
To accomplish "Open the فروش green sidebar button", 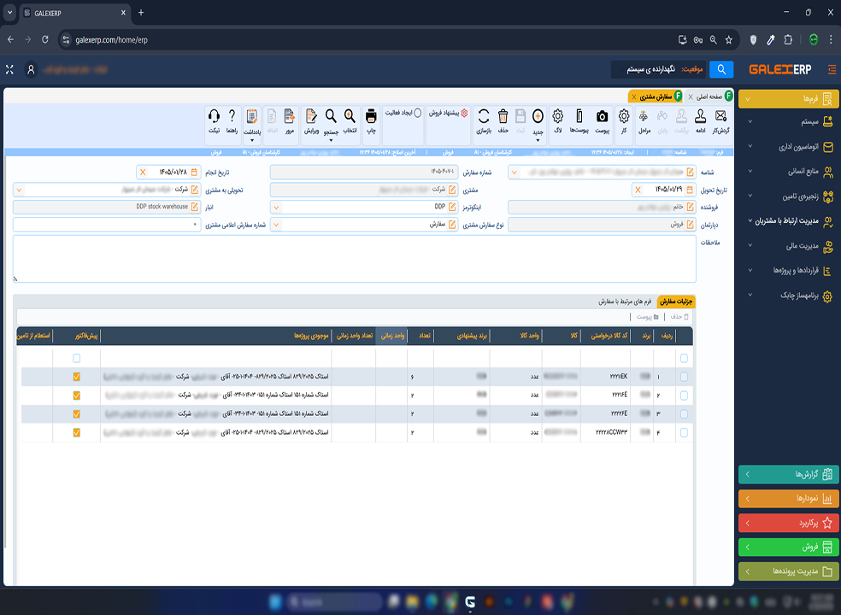I will [788, 548].
